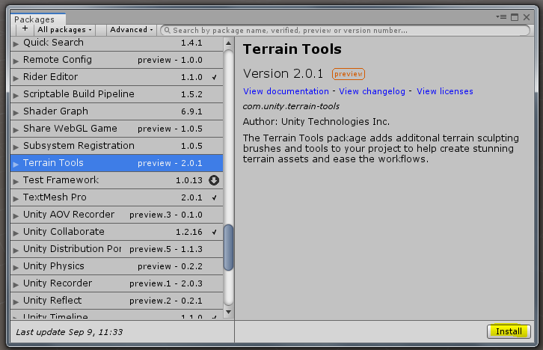Expand Quick Search package versions
The height and width of the screenshot is (350, 543).
[x=16, y=43]
